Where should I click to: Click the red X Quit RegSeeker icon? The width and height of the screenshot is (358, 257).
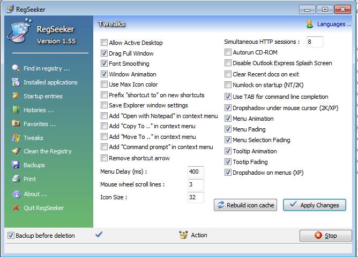click(16, 208)
